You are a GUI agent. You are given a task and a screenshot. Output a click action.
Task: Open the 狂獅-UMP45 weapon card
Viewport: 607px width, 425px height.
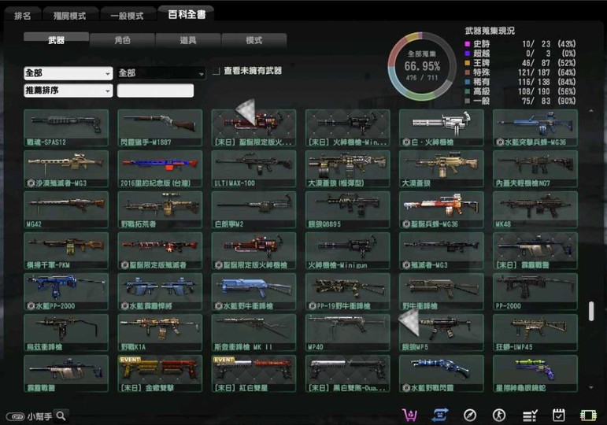(535, 333)
